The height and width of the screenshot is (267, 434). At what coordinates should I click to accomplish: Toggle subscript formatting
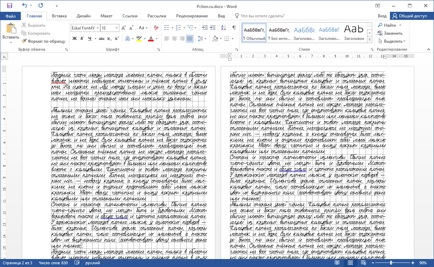(x=109, y=39)
